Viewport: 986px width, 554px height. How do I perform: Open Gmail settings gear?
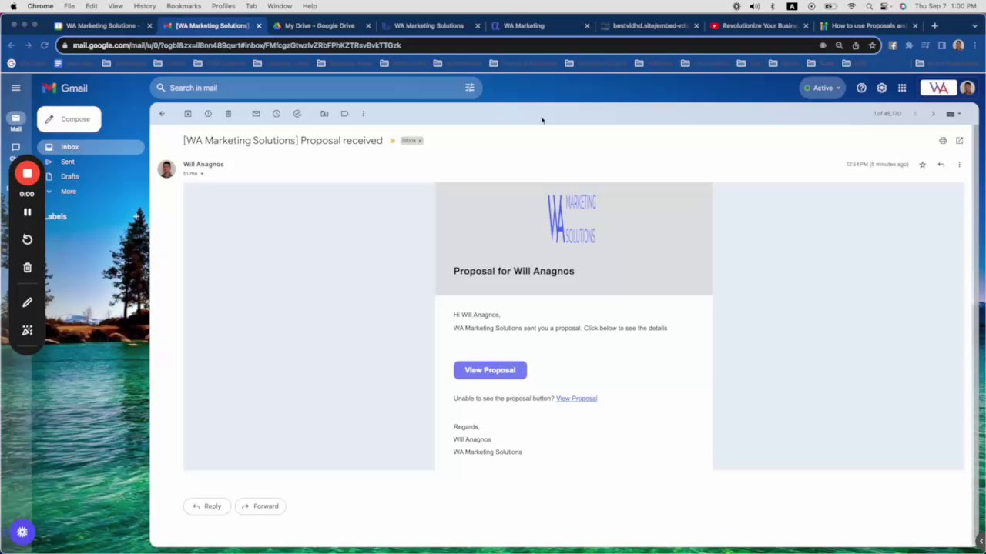pyautogui.click(x=881, y=88)
